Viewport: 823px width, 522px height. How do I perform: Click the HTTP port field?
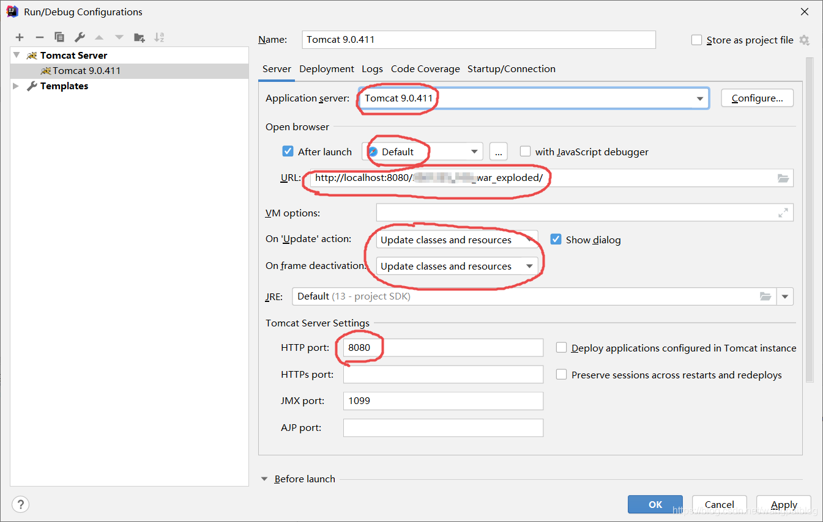coord(443,348)
